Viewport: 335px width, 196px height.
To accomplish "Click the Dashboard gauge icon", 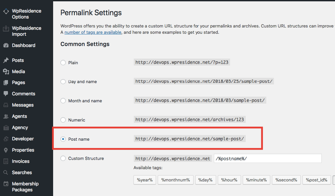I will coord(7,45).
